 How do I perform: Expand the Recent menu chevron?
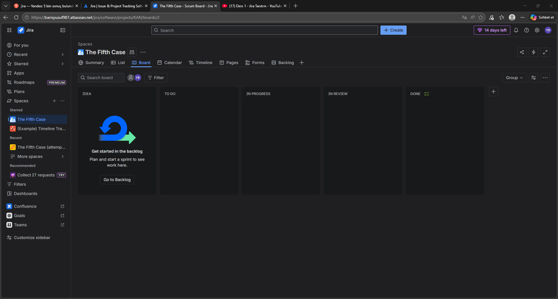pos(63,55)
